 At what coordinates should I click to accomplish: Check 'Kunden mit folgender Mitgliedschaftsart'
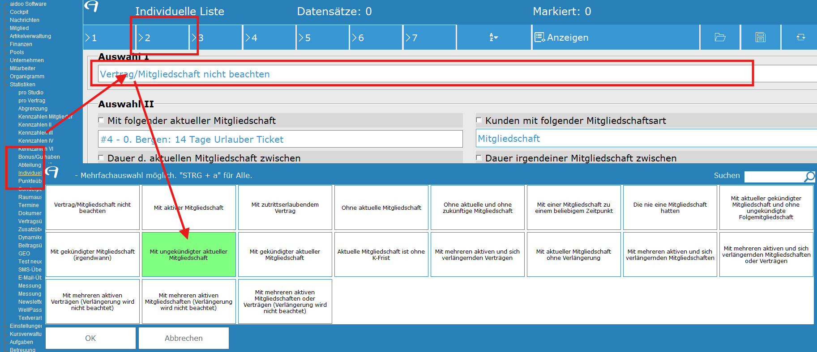point(479,120)
